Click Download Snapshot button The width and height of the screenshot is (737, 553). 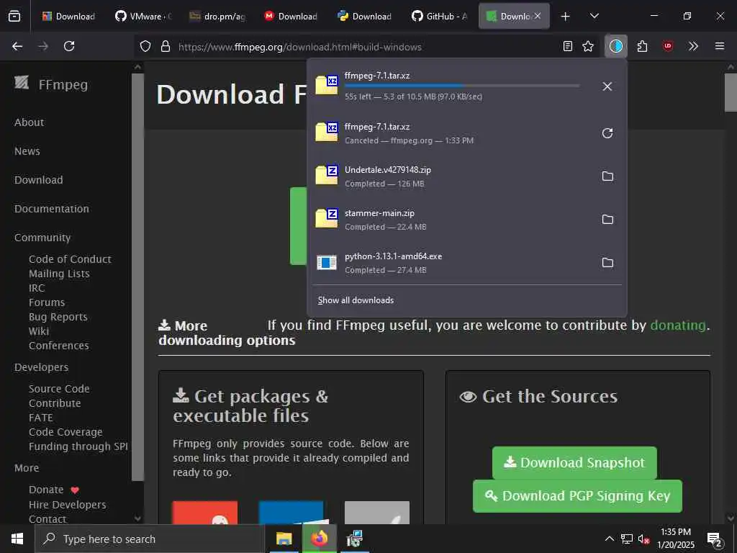574,463
